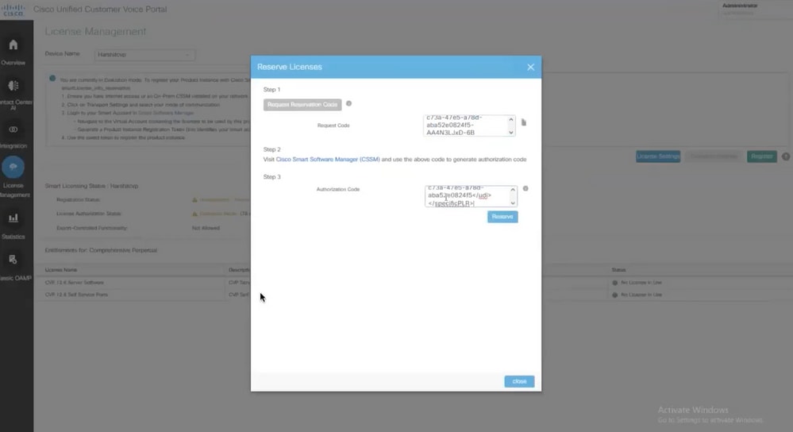The width and height of the screenshot is (793, 432).
Task: Open the Device Name dropdown
Action: coord(144,55)
